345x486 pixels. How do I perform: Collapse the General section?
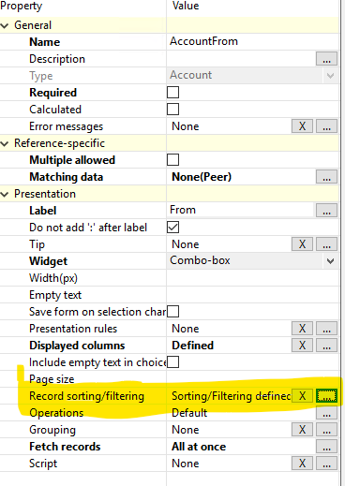tap(5, 25)
